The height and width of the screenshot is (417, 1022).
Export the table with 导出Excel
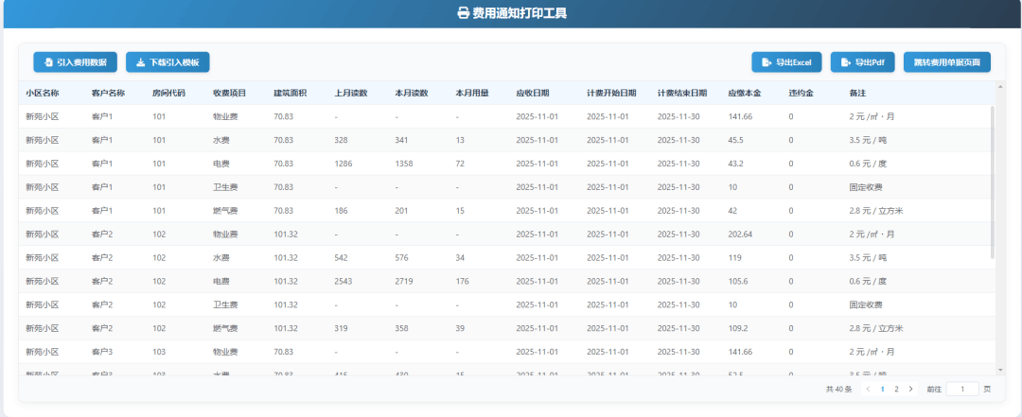click(786, 62)
